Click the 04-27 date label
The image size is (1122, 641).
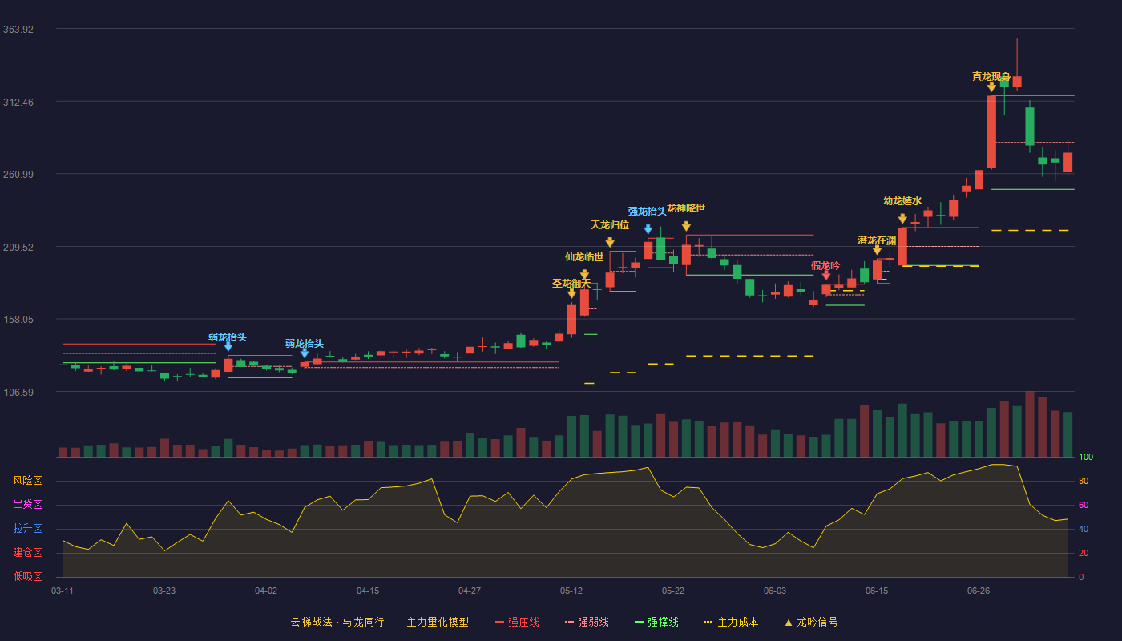click(x=470, y=591)
